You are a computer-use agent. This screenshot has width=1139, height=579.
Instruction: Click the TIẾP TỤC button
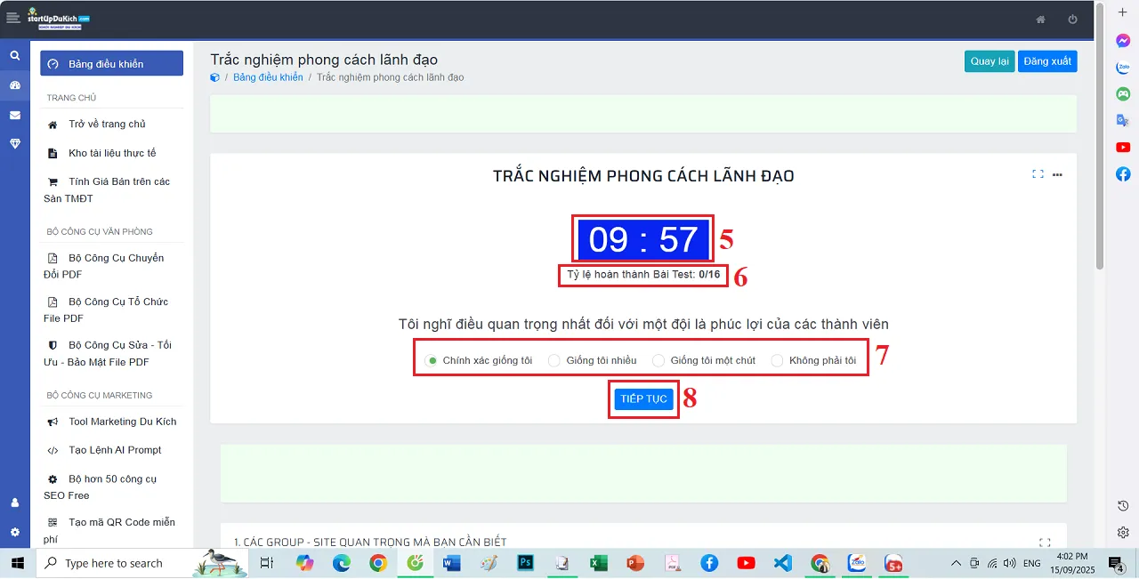(644, 399)
